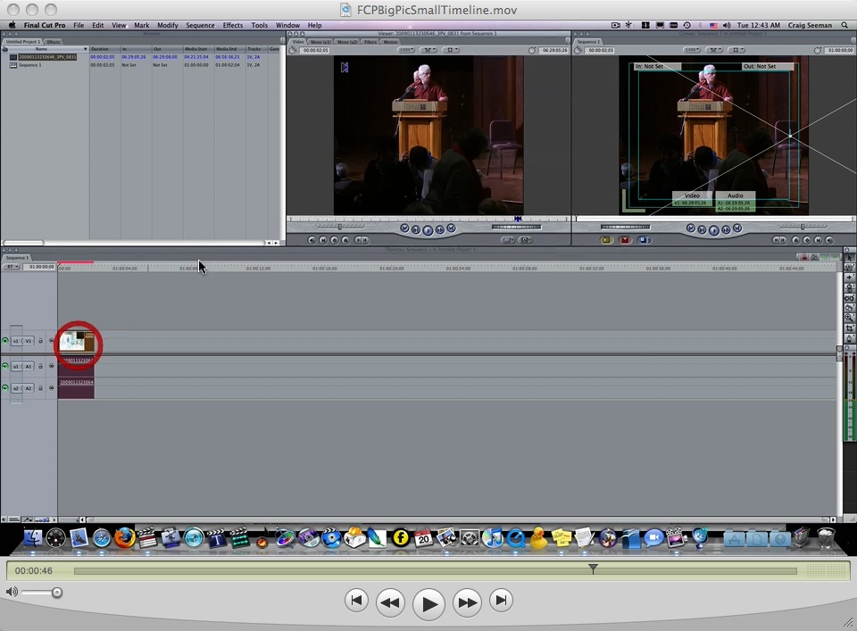The image size is (857, 631).
Task: Toggle Auto Select on A1 track
Action: coord(52,366)
